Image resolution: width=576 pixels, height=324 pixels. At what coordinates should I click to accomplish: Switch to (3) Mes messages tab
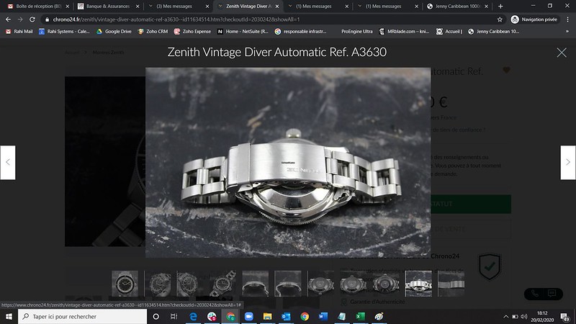tap(178, 6)
